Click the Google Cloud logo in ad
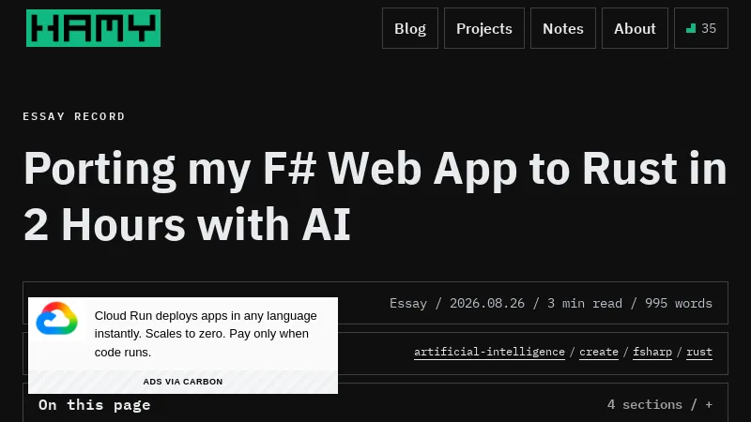This screenshot has height=422, width=751. point(57,318)
